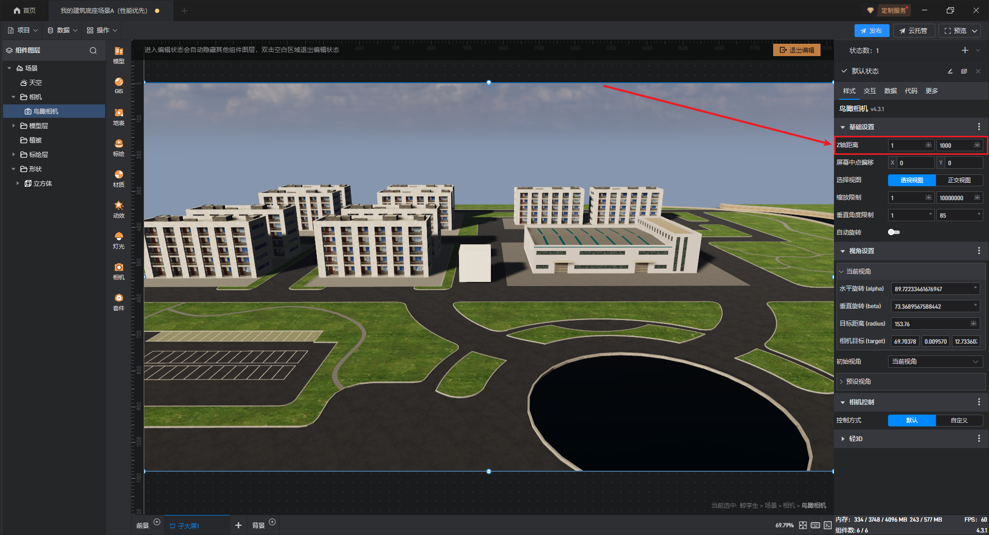Select the 天空 layer in tree
Image resolution: width=989 pixels, height=535 pixels.
coord(35,83)
